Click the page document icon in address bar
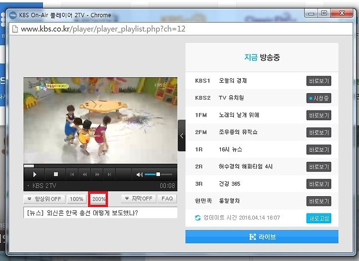 click(x=15, y=29)
